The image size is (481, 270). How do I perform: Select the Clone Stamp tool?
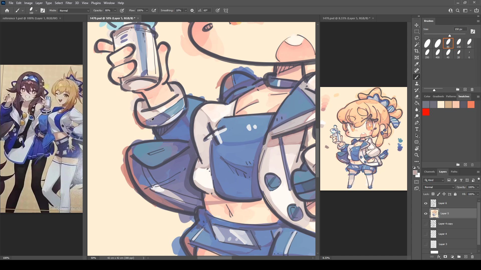tap(417, 84)
